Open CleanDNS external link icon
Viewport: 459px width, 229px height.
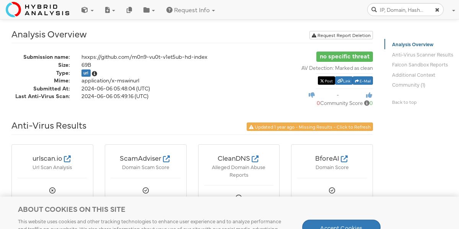coord(255,158)
